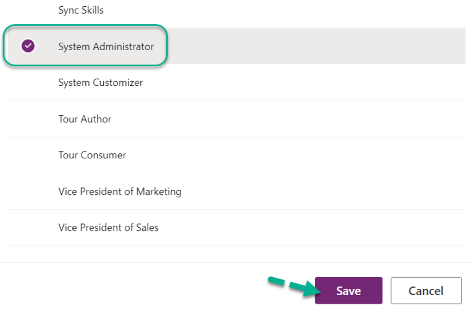The image size is (474, 313).
Task: Click the Tour Author label text
Action: pos(85,119)
